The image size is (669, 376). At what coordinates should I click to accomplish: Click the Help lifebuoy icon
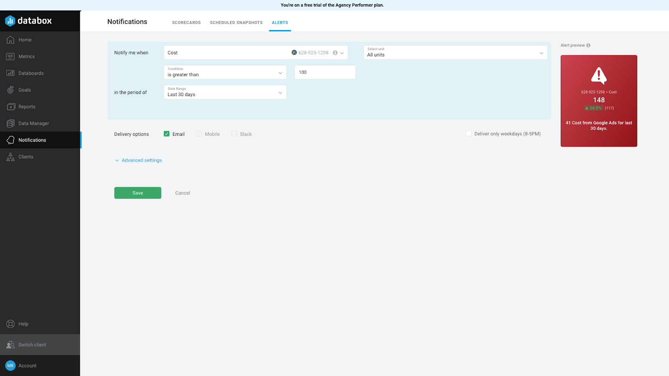10,324
